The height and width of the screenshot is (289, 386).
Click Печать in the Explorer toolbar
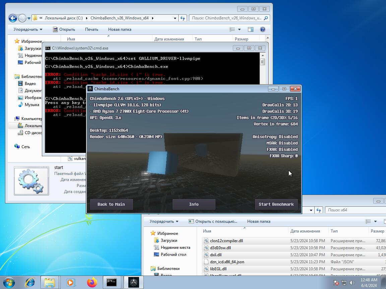(91, 29)
